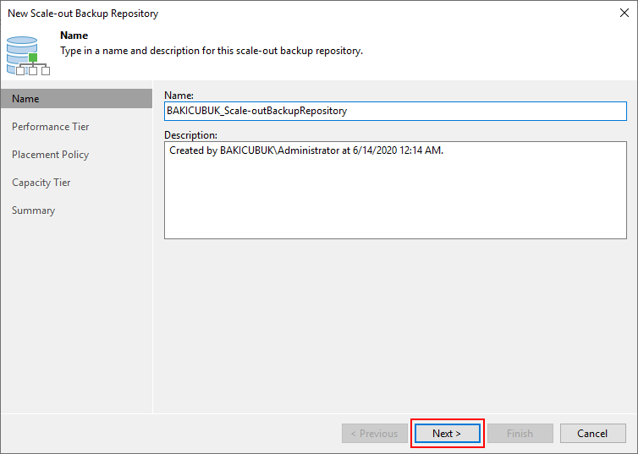
Task: Jump to the Summary step
Action: [x=33, y=211]
